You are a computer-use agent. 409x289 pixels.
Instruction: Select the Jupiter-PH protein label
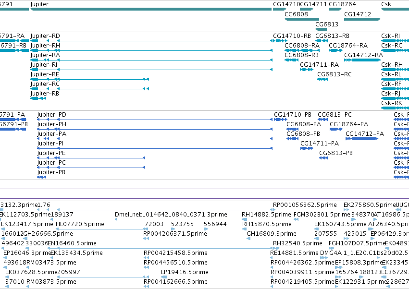[51, 124]
